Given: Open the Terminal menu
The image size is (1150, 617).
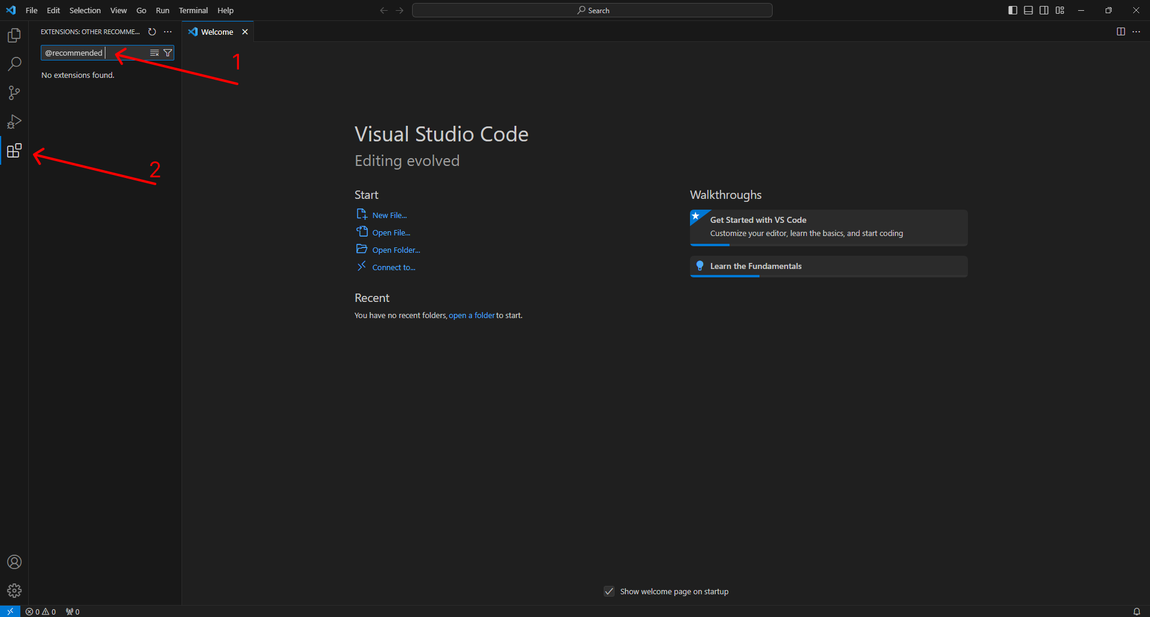Looking at the screenshot, I should click(x=193, y=10).
